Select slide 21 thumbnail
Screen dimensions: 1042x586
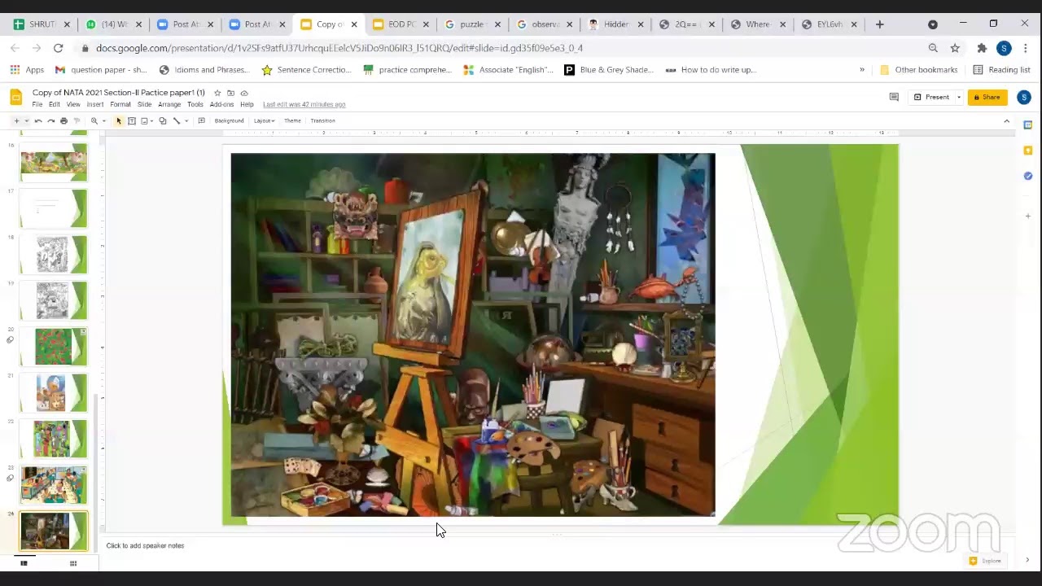click(x=54, y=392)
